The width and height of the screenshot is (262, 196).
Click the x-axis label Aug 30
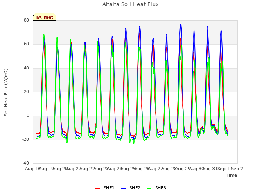196,169
